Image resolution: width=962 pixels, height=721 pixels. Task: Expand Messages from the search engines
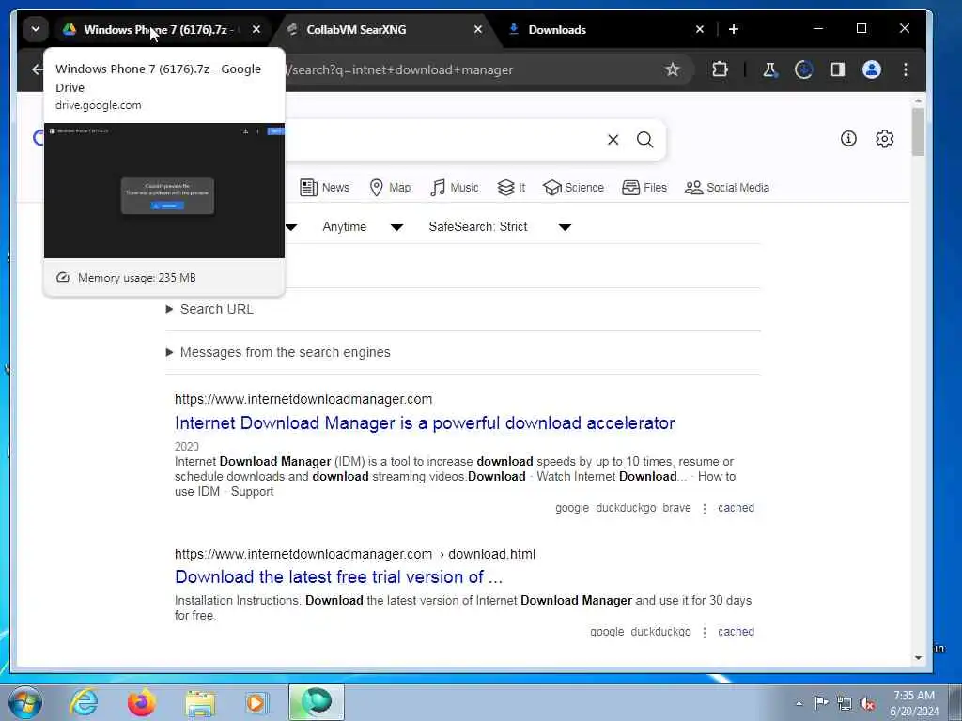pyautogui.click(x=278, y=353)
